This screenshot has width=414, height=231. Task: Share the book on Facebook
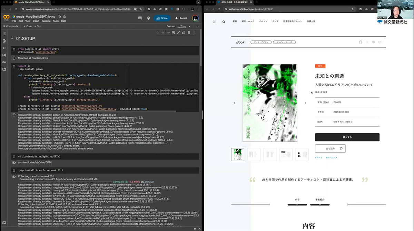(361, 42)
